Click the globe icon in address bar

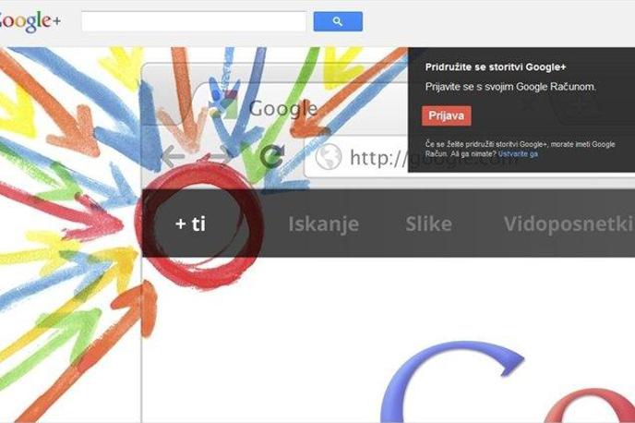(329, 156)
